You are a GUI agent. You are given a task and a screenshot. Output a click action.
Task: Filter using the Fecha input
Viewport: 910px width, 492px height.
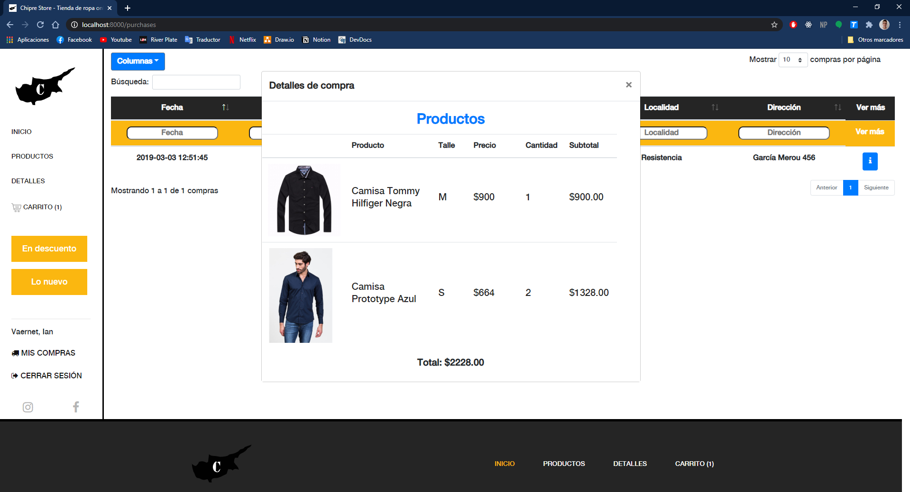(x=172, y=133)
